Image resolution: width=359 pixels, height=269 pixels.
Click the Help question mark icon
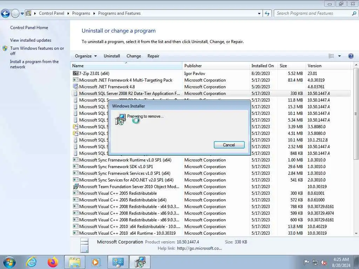click(x=351, y=56)
